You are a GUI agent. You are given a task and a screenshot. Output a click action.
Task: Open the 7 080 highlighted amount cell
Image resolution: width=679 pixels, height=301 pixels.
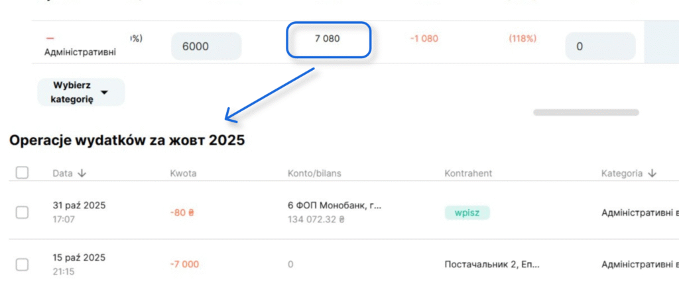(x=328, y=39)
